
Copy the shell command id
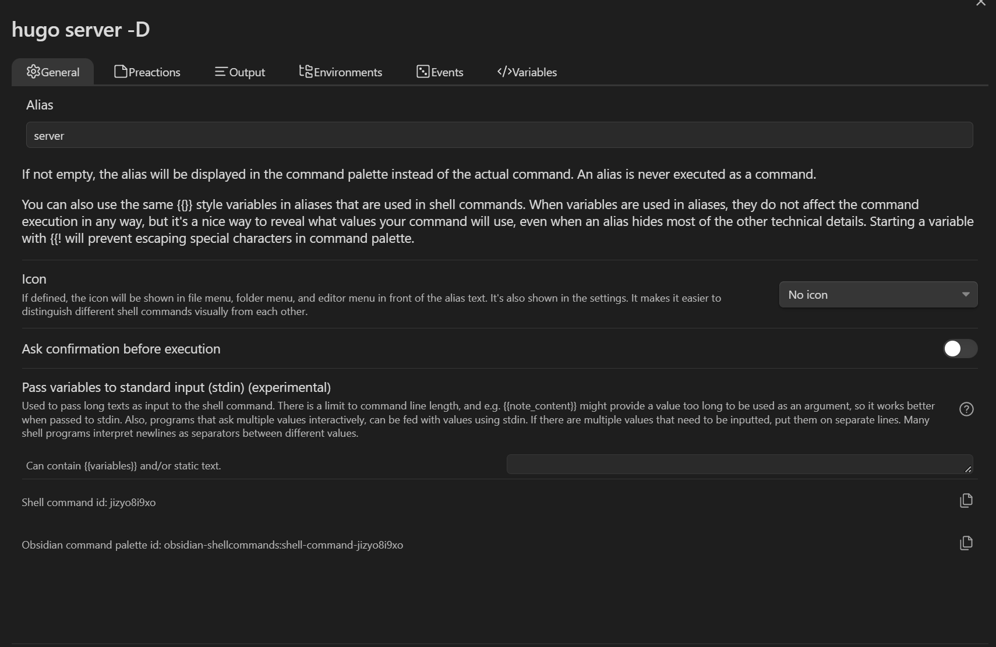click(x=966, y=501)
